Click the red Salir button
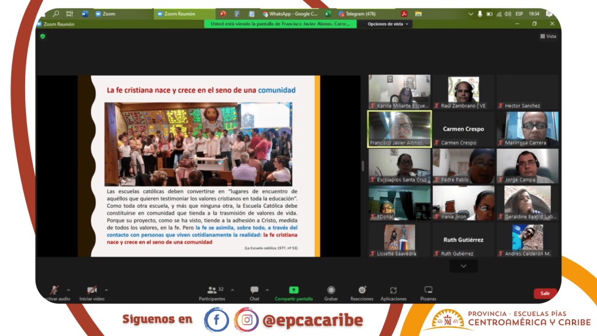The width and height of the screenshot is (597, 336). [x=544, y=293]
